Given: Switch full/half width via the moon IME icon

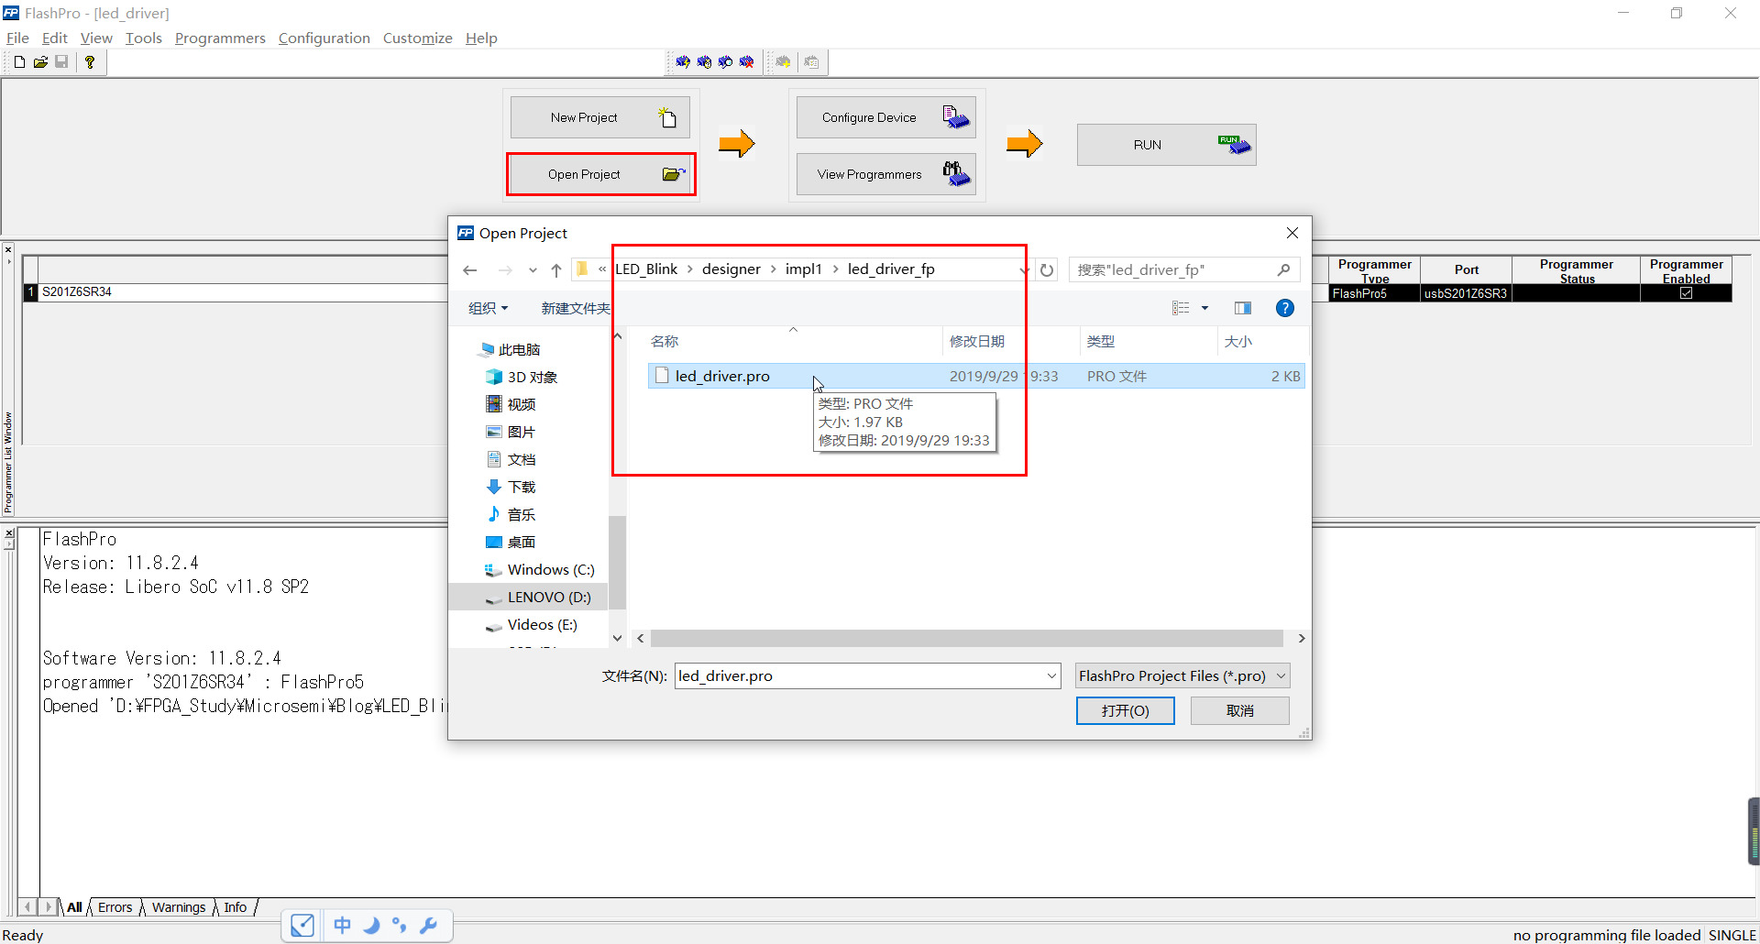Looking at the screenshot, I should tap(371, 926).
